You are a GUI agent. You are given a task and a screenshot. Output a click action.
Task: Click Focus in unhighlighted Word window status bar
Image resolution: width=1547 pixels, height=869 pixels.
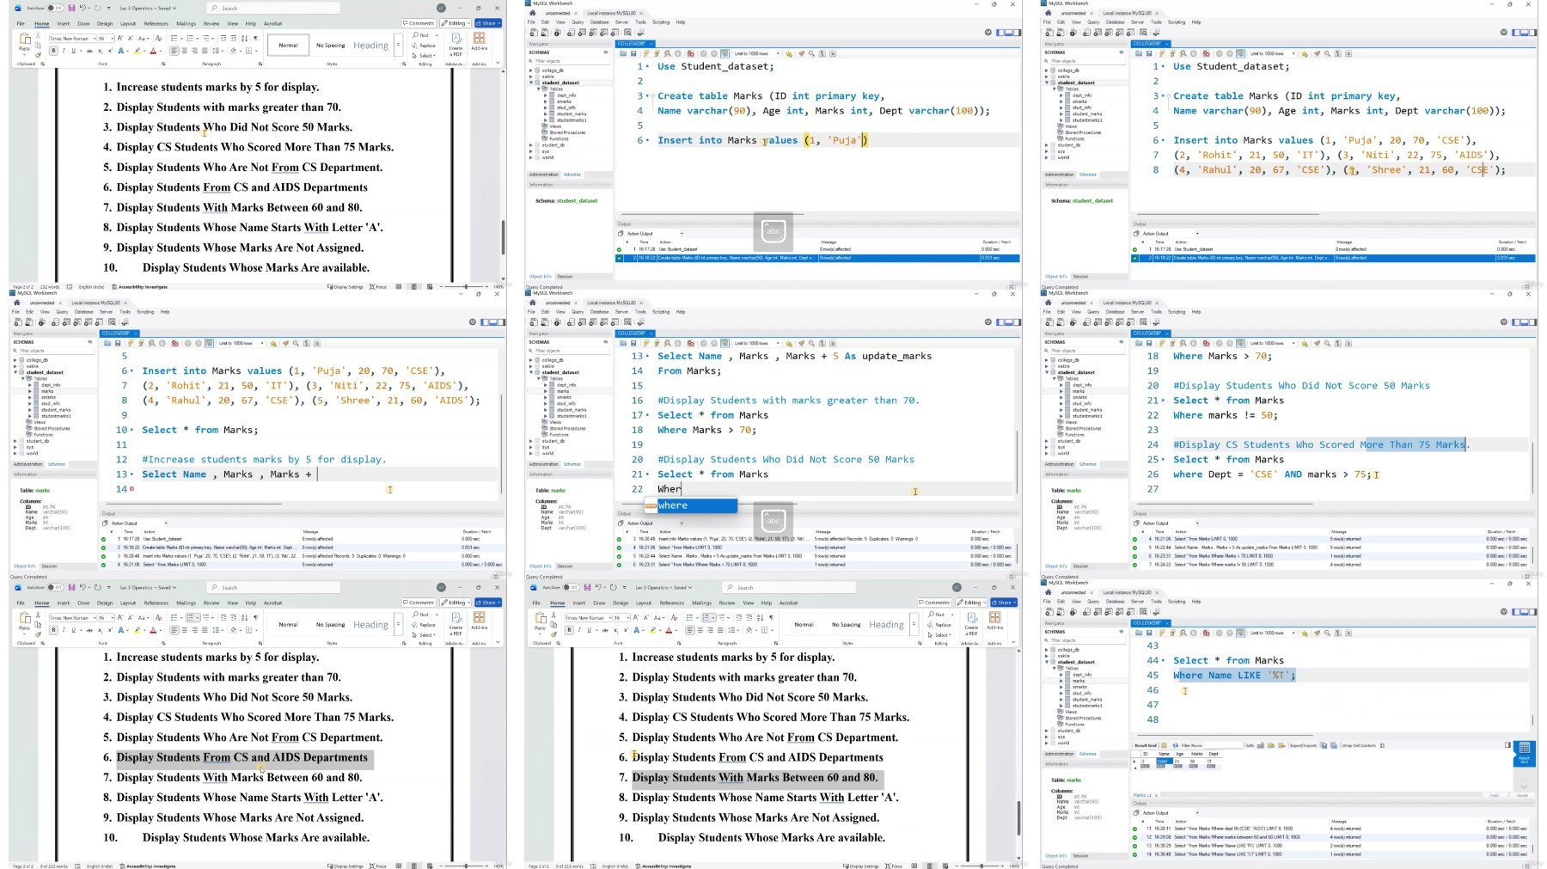coord(377,287)
